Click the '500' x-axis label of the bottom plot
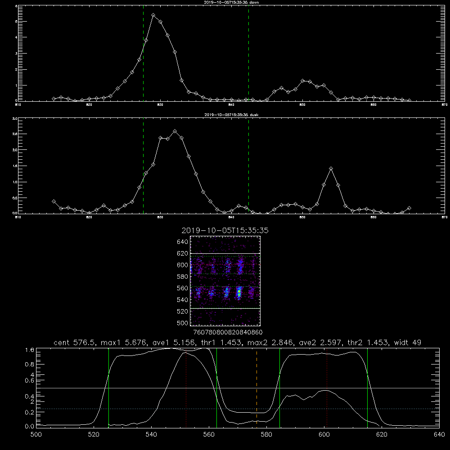 coord(36,435)
